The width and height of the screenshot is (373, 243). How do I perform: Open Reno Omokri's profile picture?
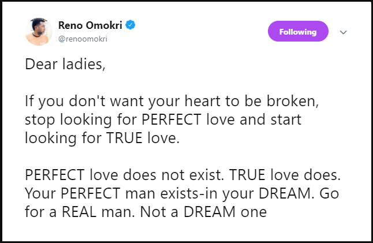coord(39,32)
